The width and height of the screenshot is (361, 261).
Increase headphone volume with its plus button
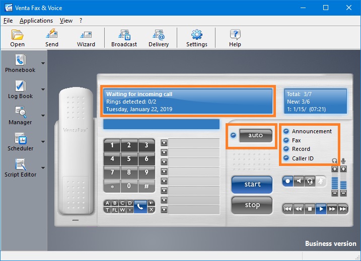click(x=335, y=169)
